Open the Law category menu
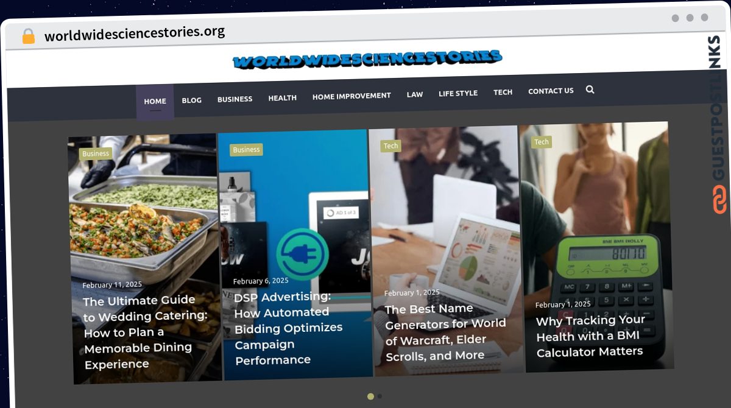The image size is (731, 408). pyautogui.click(x=415, y=94)
